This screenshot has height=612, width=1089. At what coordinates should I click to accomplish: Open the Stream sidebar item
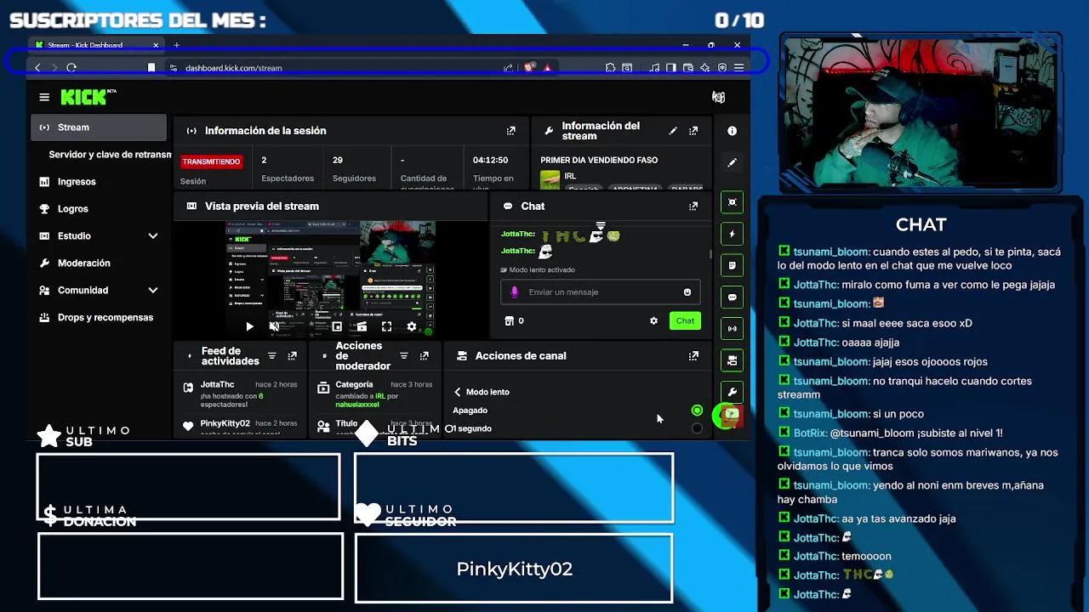[99, 127]
